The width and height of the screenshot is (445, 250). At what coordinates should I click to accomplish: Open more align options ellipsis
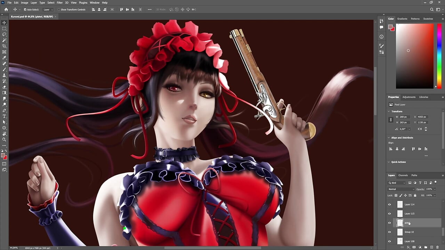click(x=149, y=9)
